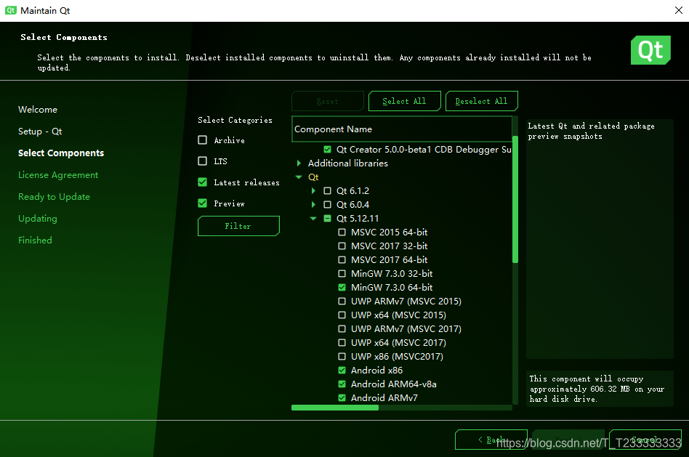Image resolution: width=689 pixels, height=457 pixels.
Task: Select the MinGW 7.3.0 64-bit row label
Action: (x=392, y=288)
